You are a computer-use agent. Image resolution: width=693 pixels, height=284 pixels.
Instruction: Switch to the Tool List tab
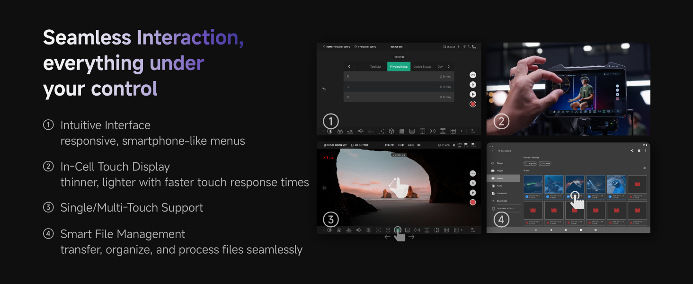click(375, 67)
